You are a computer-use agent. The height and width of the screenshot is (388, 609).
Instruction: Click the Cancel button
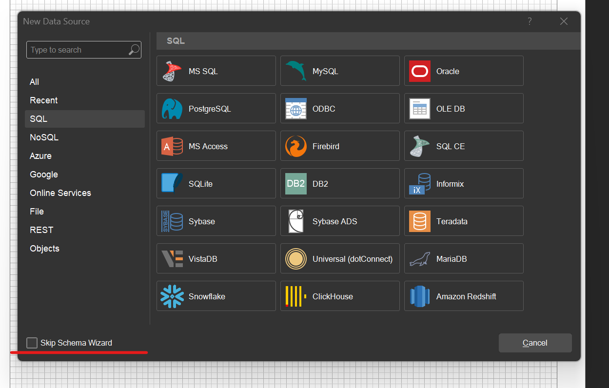[x=535, y=343]
